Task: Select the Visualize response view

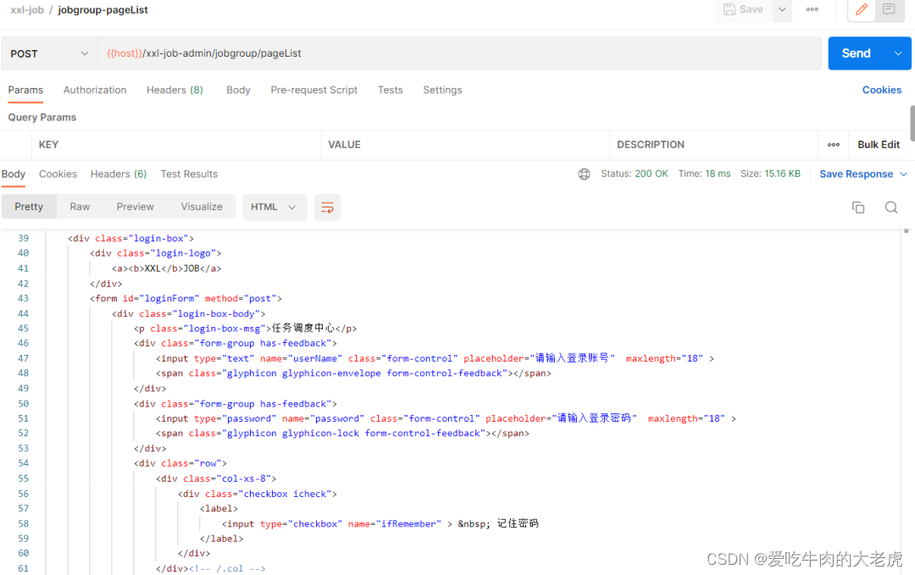Action: click(x=201, y=206)
